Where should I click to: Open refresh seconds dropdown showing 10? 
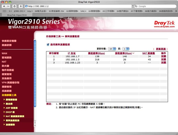click(x=112, y=49)
